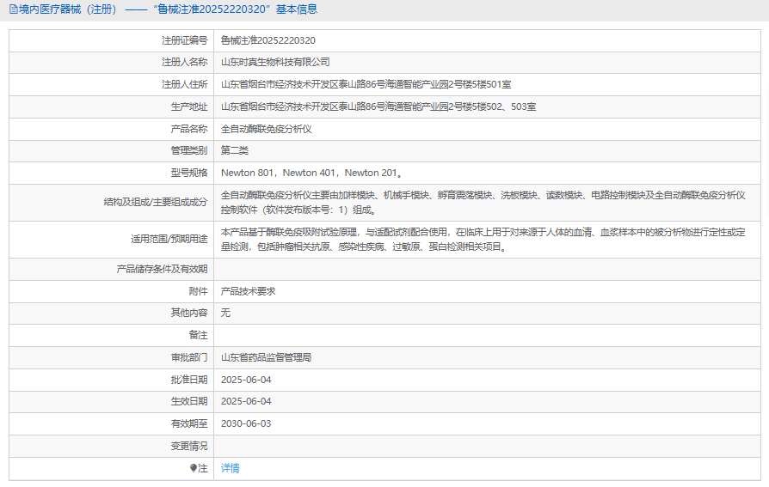The image size is (769, 487).
Task: Click the bulb icon beside 注 label
Action: point(194,468)
